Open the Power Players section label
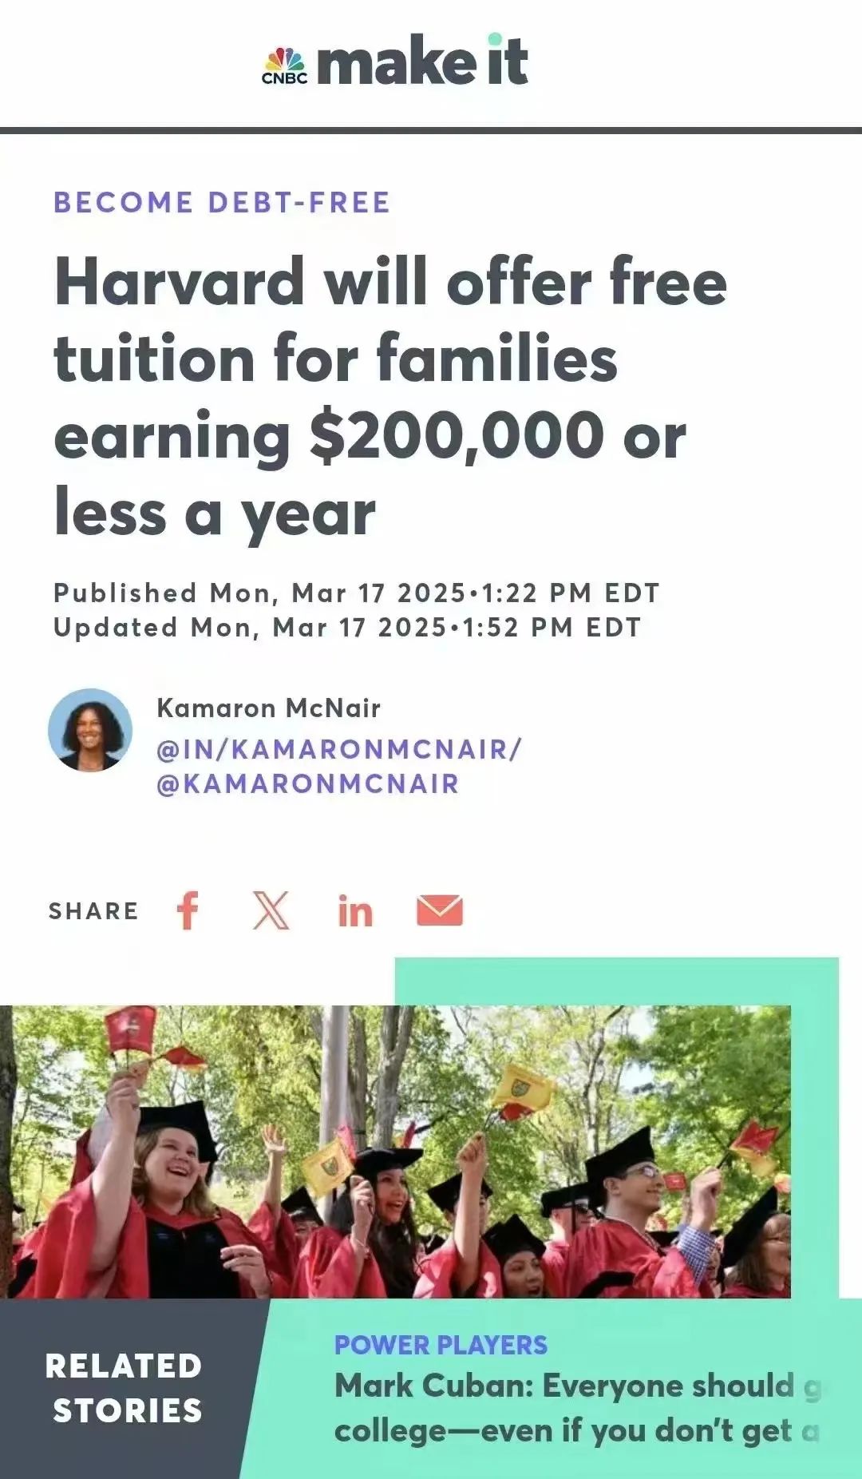Image resolution: width=862 pixels, height=1479 pixels. pos(441,1345)
